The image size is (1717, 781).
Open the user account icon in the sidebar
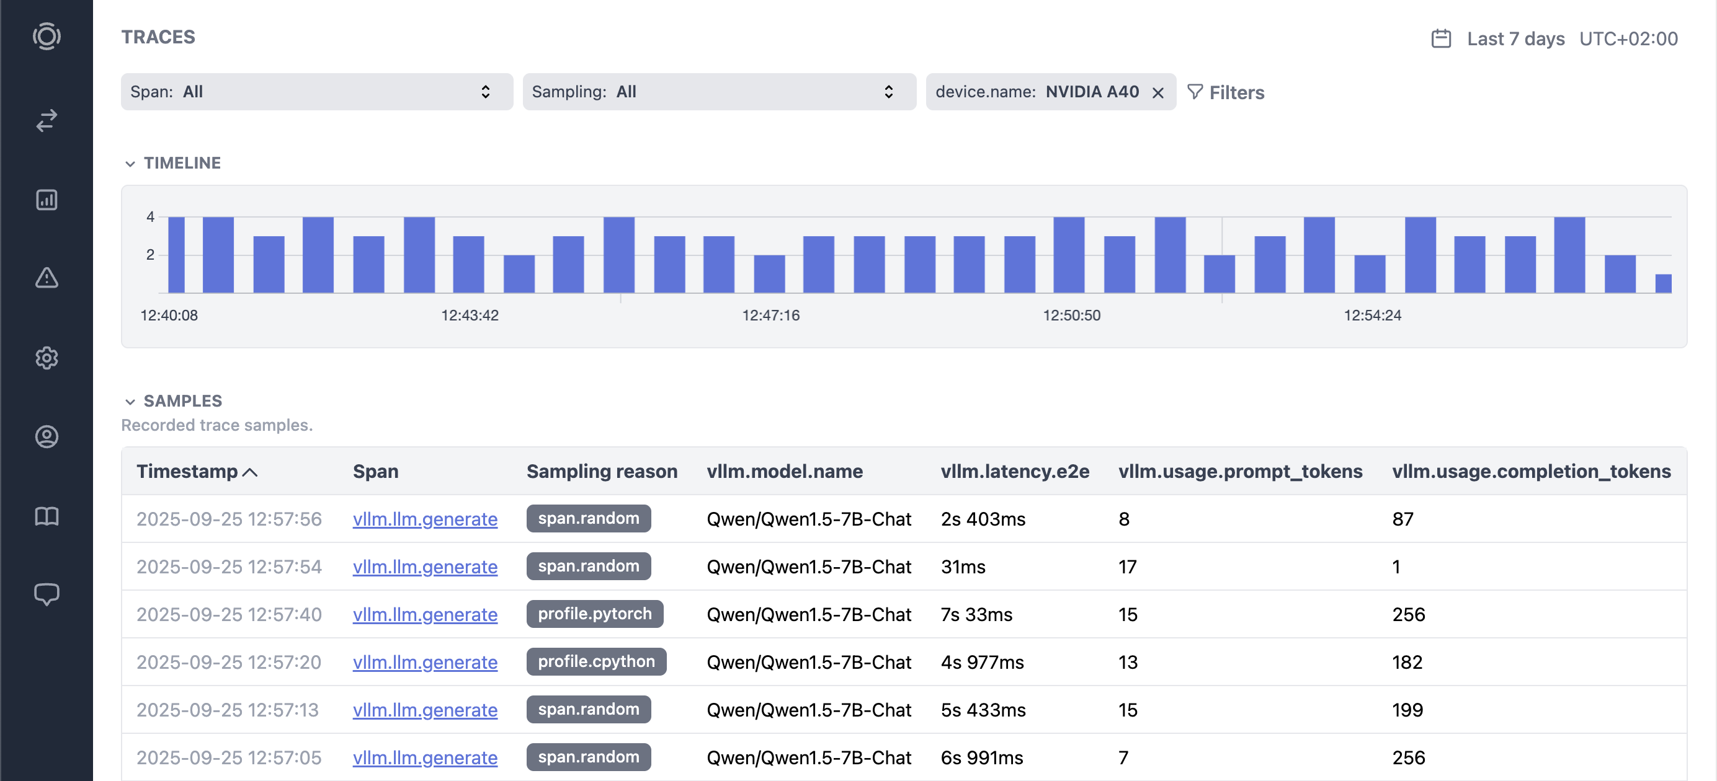pyautogui.click(x=47, y=437)
